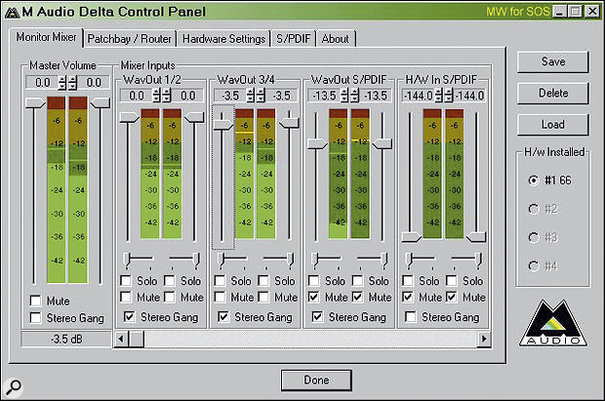The width and height of the screenshot is (605, 401).
Task: Toggle WavOut 3/4 Stereo Gang checkbox
Action: [223, 317]
